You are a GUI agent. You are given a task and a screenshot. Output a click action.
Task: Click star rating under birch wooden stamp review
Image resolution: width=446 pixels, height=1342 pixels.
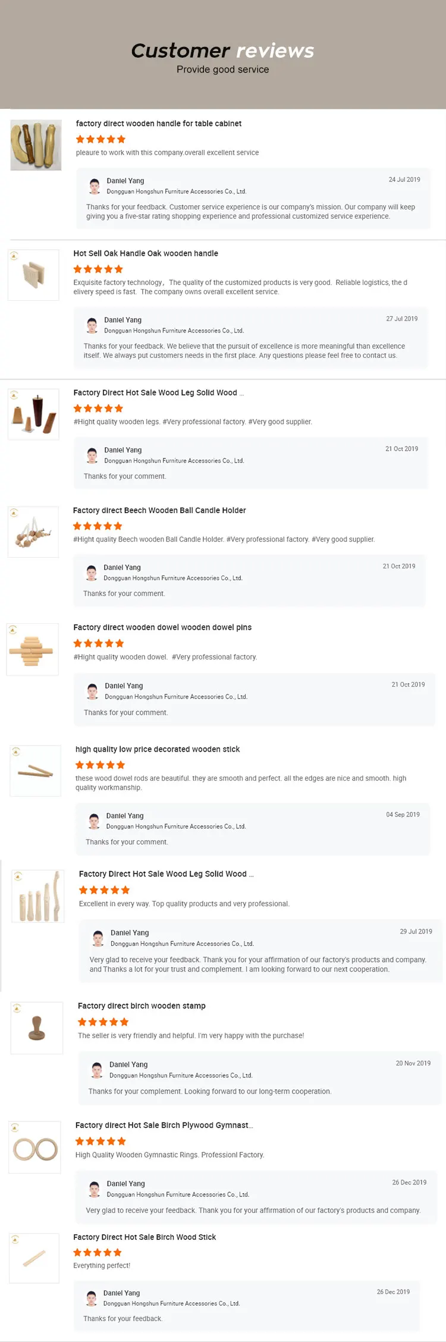click(103, 1022)
